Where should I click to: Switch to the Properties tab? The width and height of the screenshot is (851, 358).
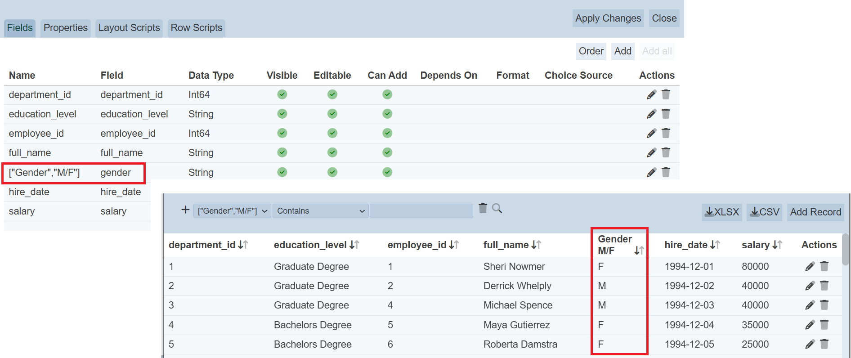[x=65, y=28]
